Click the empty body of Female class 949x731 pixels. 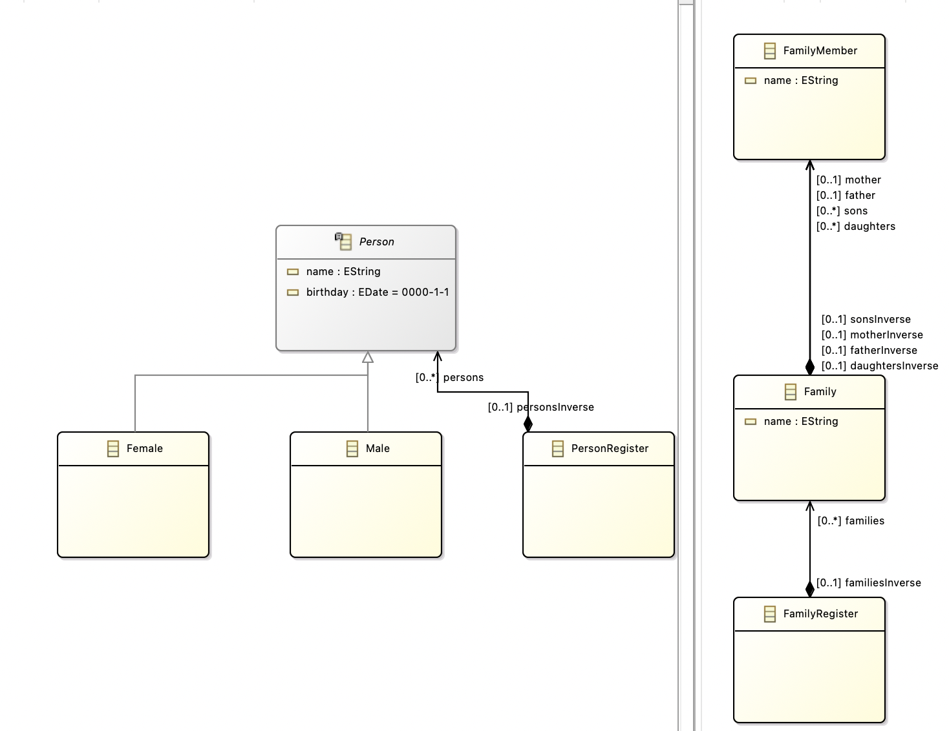(x=133, y=511)
